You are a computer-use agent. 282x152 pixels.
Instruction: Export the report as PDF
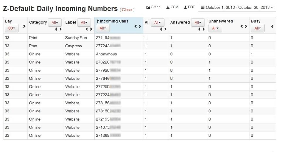[189, 7]
